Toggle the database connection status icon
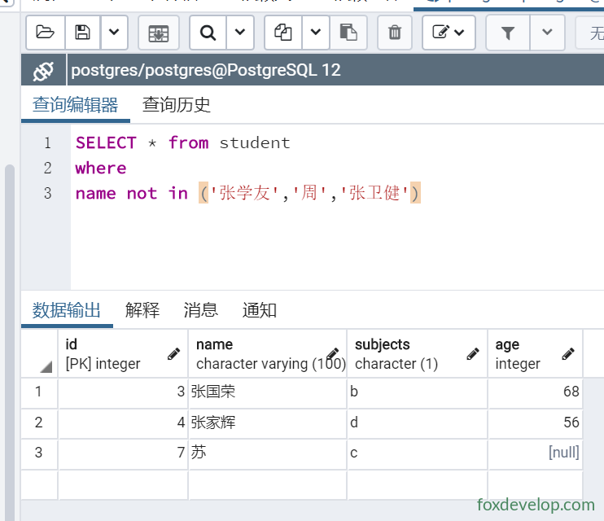Screen dimensions: 604x521 (x=43, y=71)
